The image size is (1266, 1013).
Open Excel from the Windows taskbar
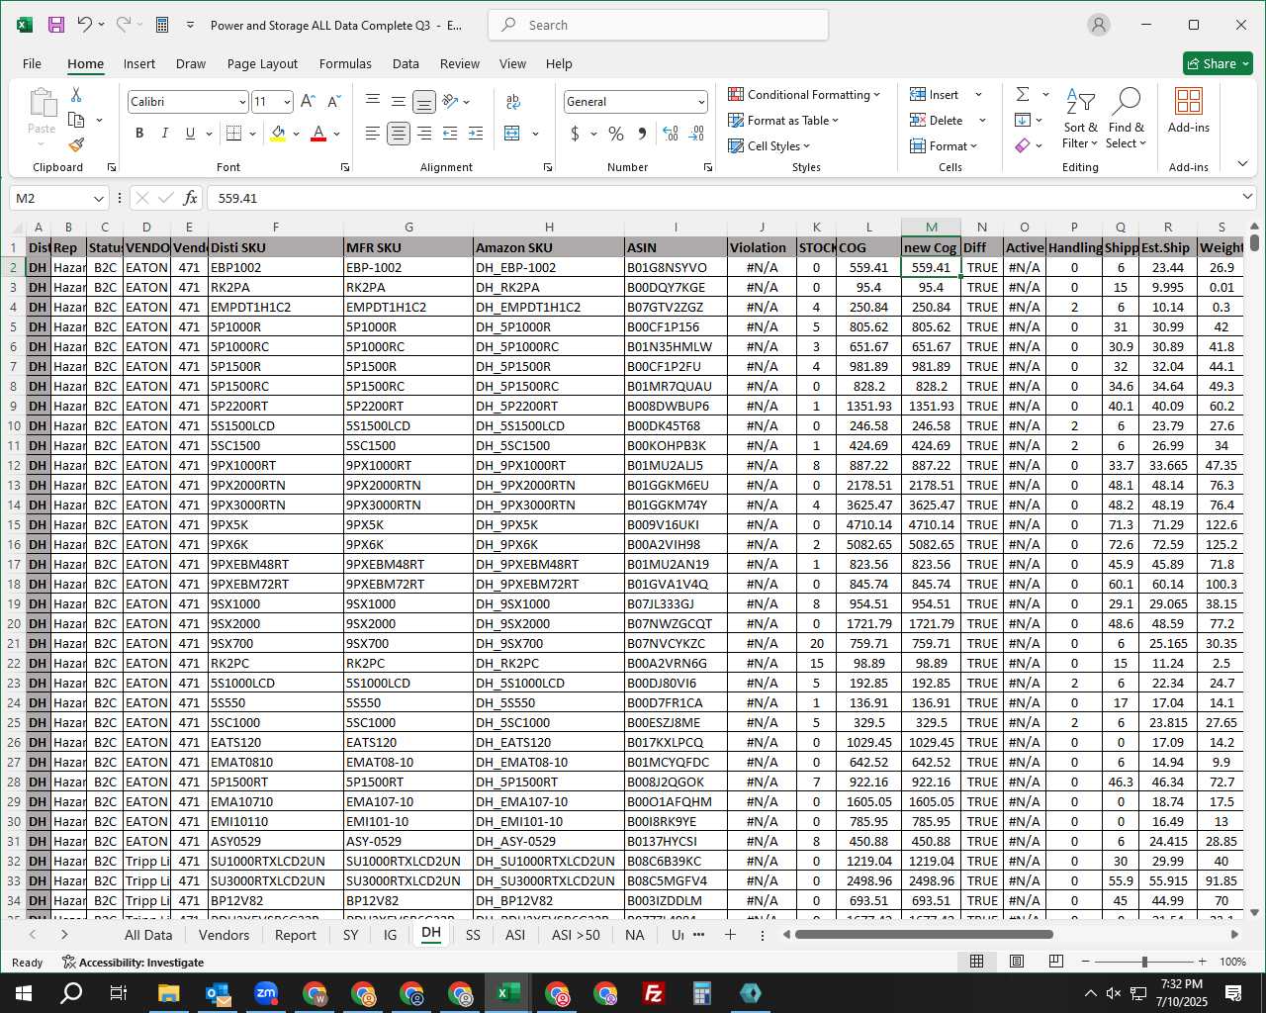[507, 993]
